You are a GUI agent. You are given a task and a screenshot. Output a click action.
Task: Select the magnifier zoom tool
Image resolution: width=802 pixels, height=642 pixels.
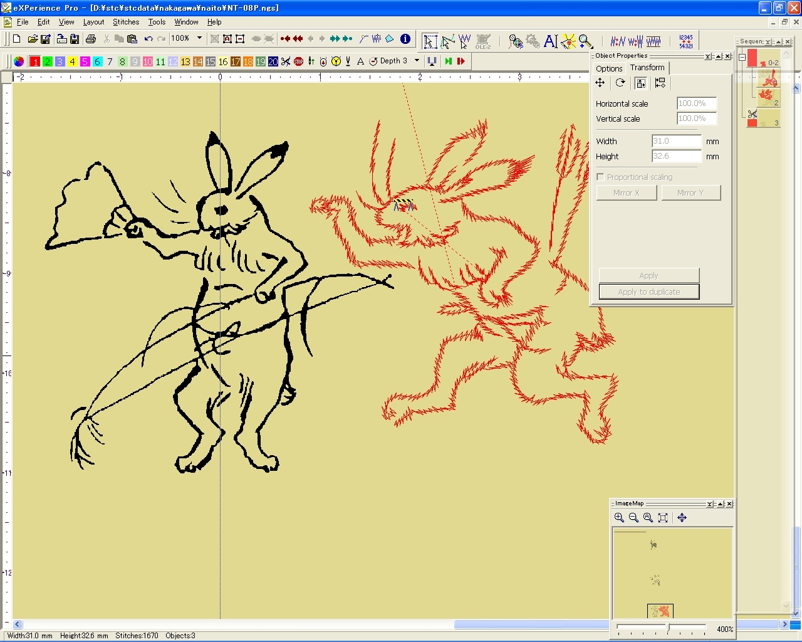pyautogui.click(x=585, y=41)
